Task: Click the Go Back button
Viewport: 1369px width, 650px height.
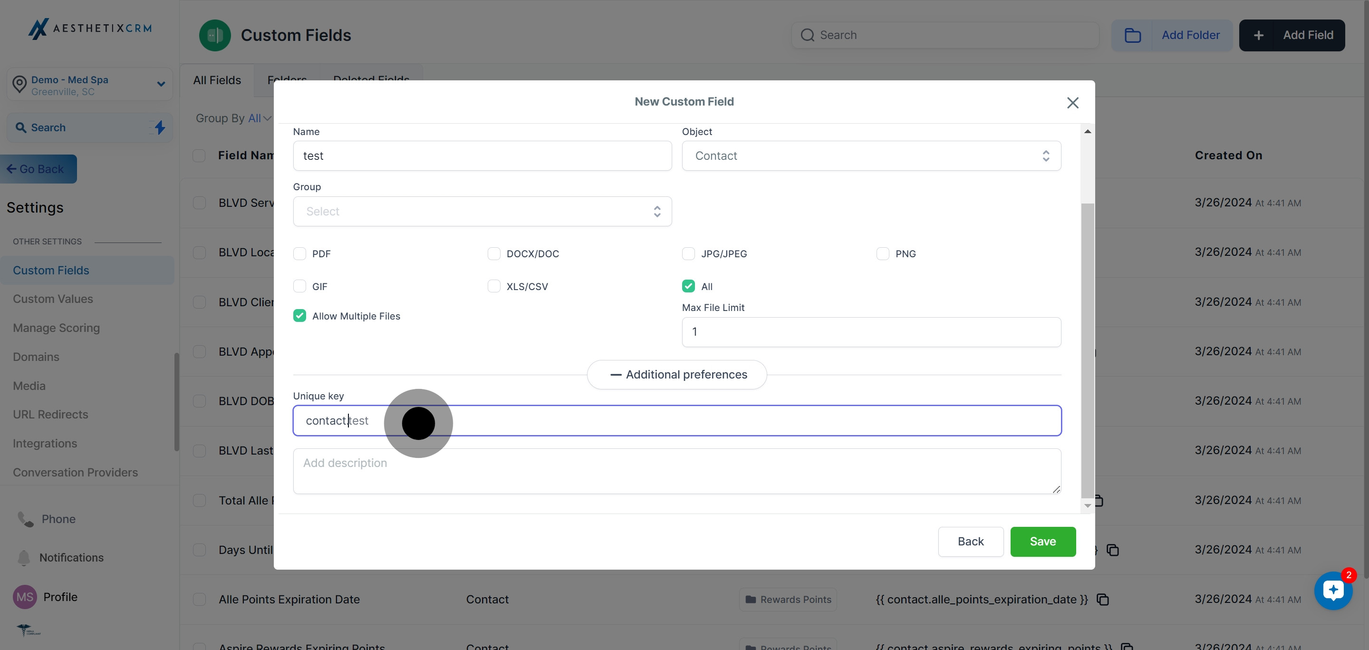Action: [38, 169]
